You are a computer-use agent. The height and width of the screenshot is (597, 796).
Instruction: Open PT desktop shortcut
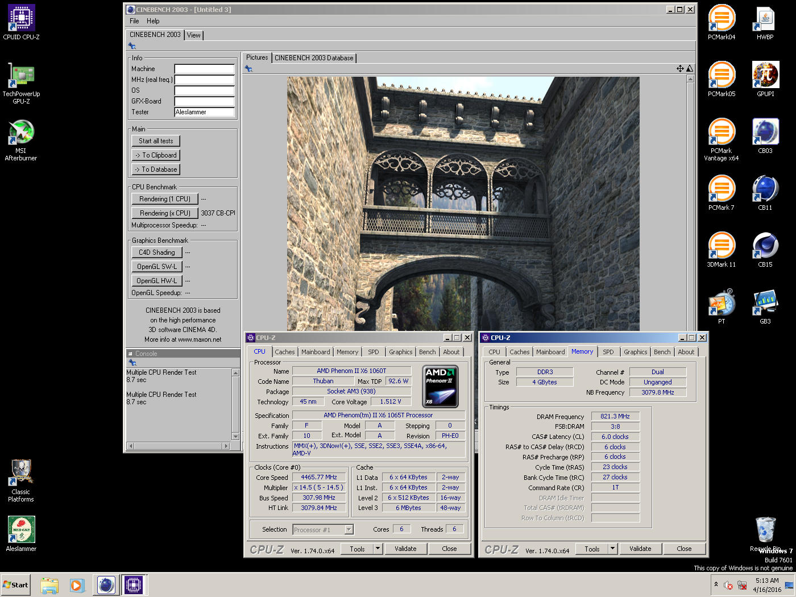click(x=722, y=307)
